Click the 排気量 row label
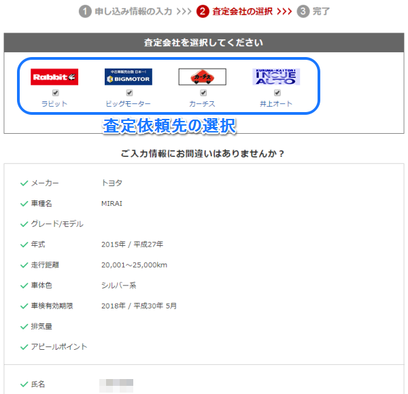This screenshot has width=408, height=394. point(41,327)
